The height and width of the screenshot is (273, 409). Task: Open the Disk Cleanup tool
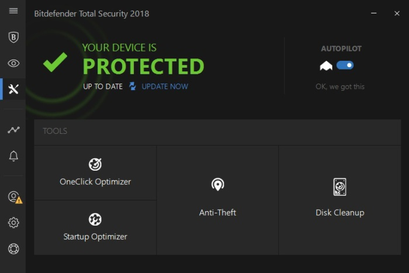click(x=339, y=199)
